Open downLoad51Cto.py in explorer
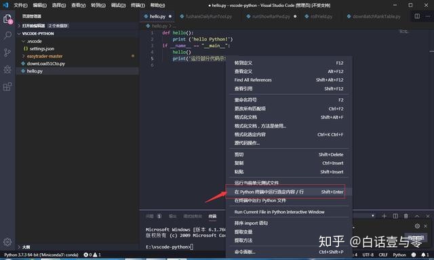The image size is (434, 260). [45, 64]
